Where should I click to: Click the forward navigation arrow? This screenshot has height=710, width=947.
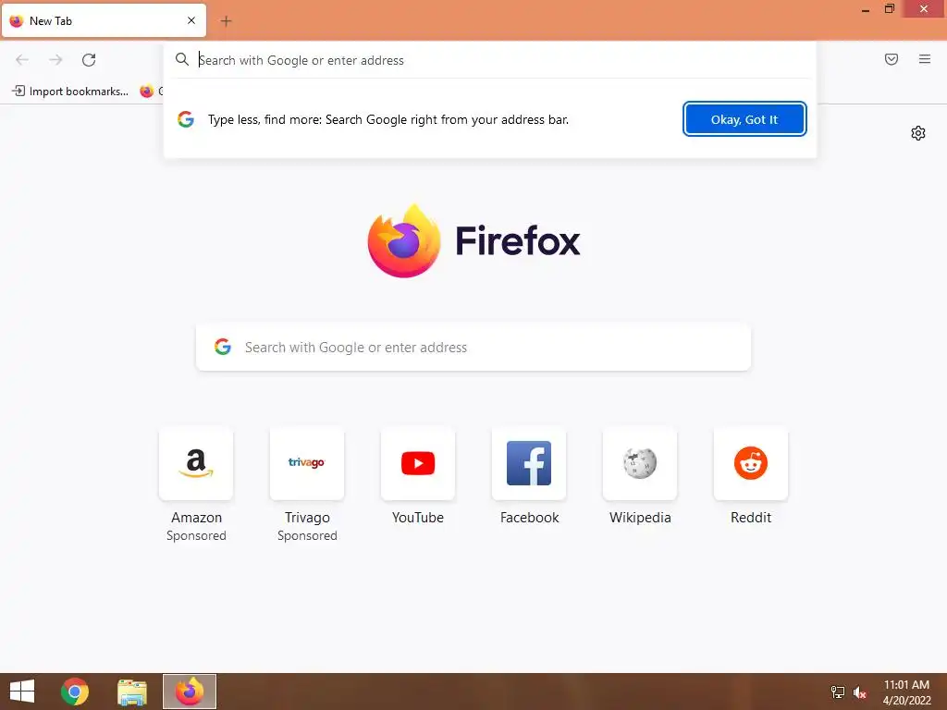tap(55, 60)
